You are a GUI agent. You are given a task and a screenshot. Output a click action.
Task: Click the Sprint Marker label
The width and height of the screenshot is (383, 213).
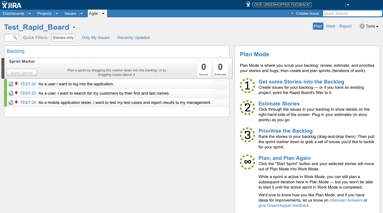coord(22,62)
